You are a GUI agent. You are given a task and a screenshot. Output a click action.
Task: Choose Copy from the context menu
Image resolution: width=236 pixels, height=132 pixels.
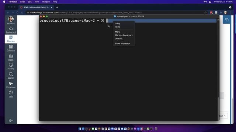pyautogui.click(x=117, y=23)
